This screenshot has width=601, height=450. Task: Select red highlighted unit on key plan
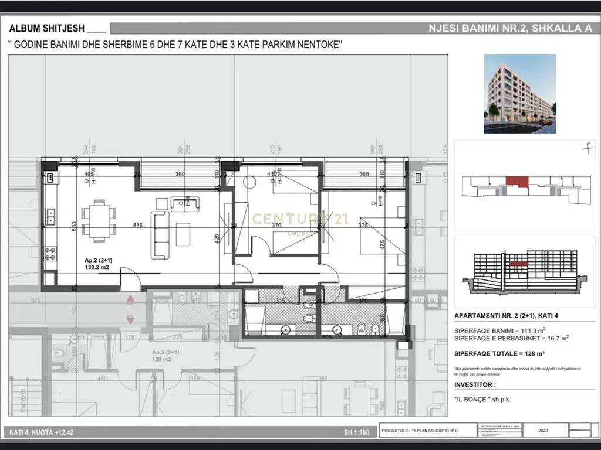click(518, 180)
